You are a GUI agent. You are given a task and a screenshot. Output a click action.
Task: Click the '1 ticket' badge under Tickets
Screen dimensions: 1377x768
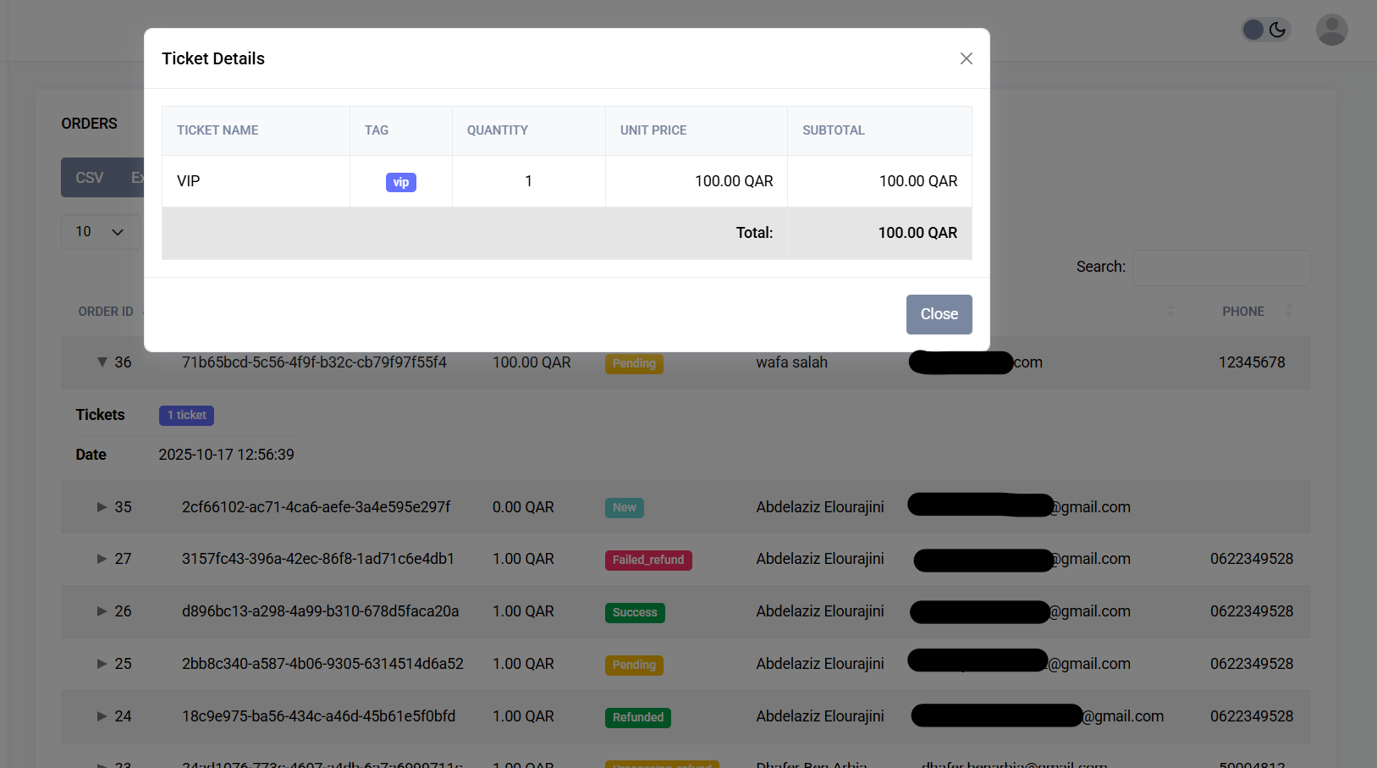pyautogui.click(x=186, y=415)
